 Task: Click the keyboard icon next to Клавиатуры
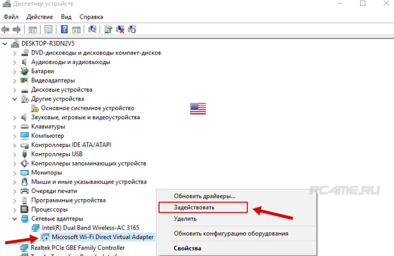[x=25, y=127]
